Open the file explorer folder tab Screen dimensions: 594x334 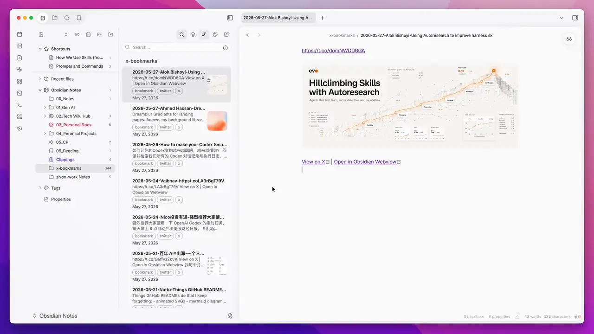(x=55, y=18)
